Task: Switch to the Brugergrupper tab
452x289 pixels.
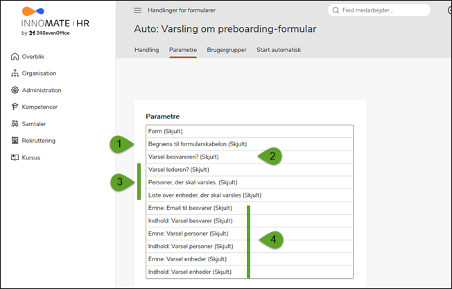Action: click(227, 50)
